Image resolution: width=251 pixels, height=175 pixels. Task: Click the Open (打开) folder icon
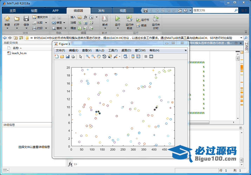(16, 19)
